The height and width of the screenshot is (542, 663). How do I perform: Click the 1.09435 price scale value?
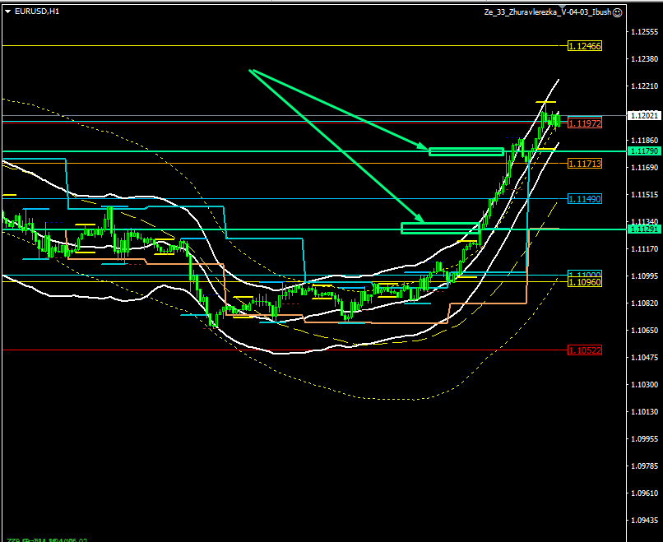(644, 521)
